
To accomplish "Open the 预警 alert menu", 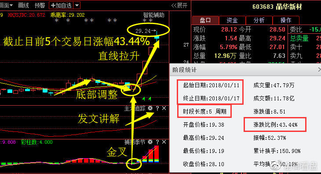I will click(x=40, y=5).
